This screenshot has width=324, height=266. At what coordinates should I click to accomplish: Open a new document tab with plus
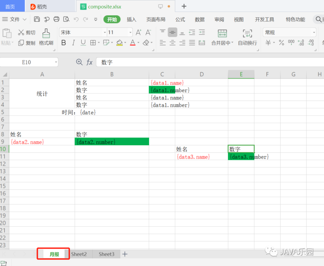point(184,6)
